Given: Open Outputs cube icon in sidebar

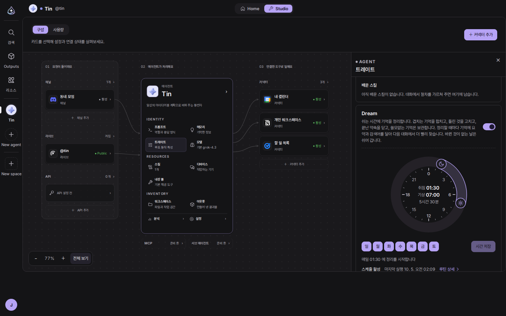Looking at the screenshot, I should 11,56.
